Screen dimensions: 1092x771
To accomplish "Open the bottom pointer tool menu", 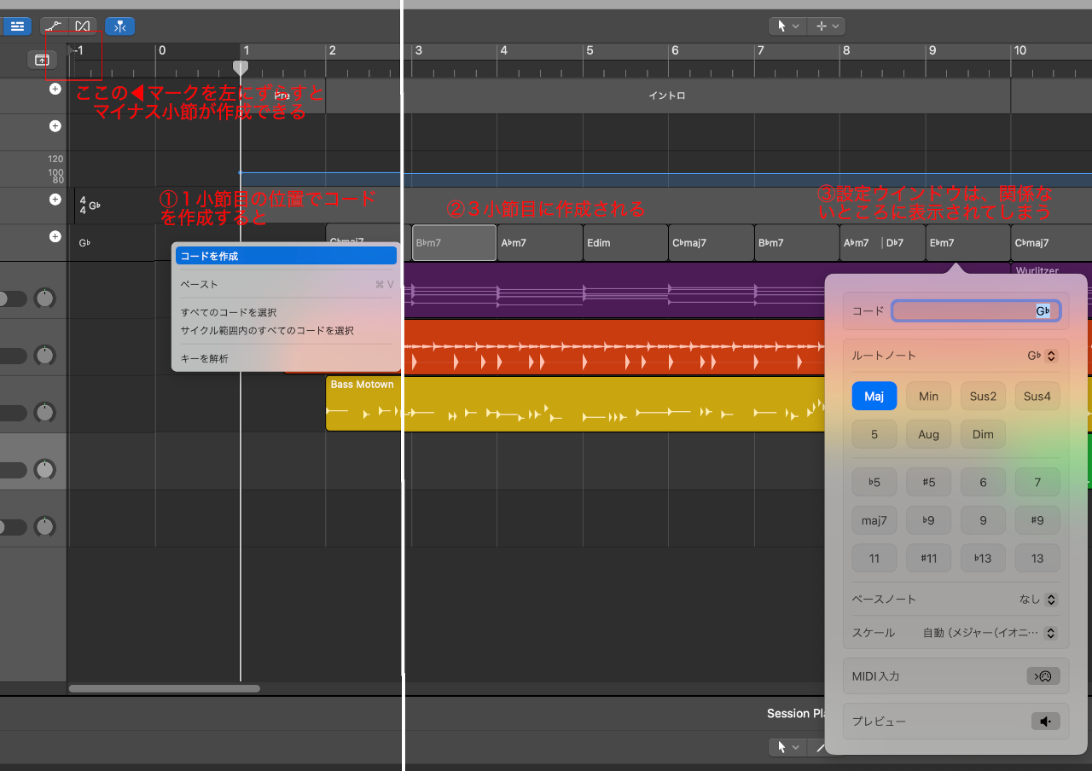I will 787,747.
